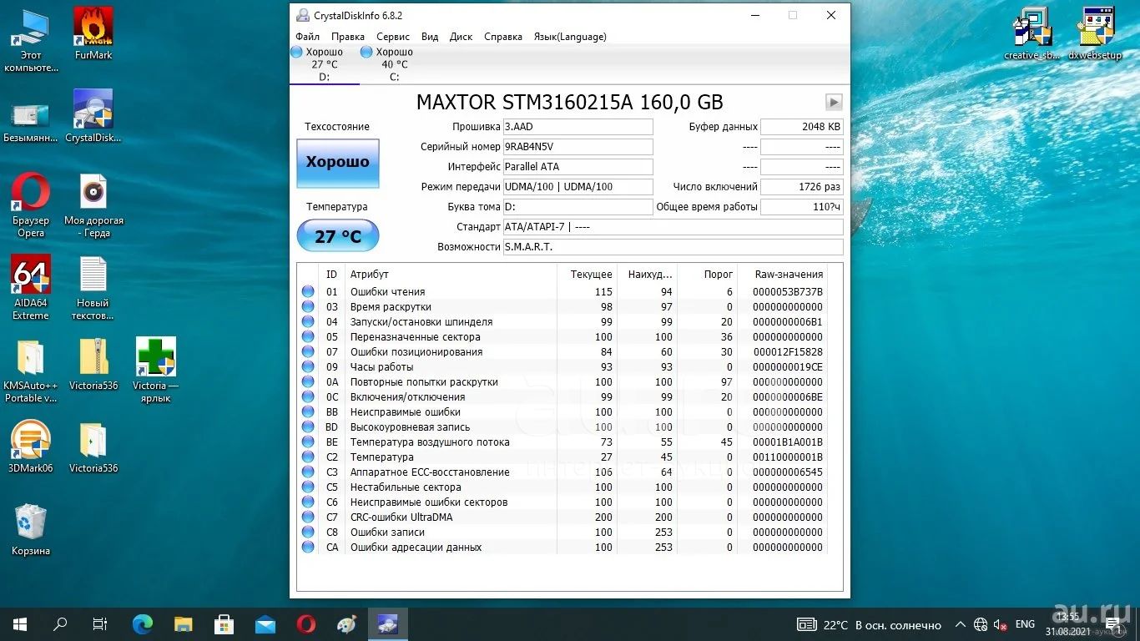Screen dimensions: 1140x641
Task: Select the Температура воздушного потока attribute
Action: [x=430, y=442]
